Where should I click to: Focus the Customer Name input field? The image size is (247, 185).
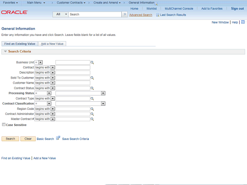[x=73, y=83]
